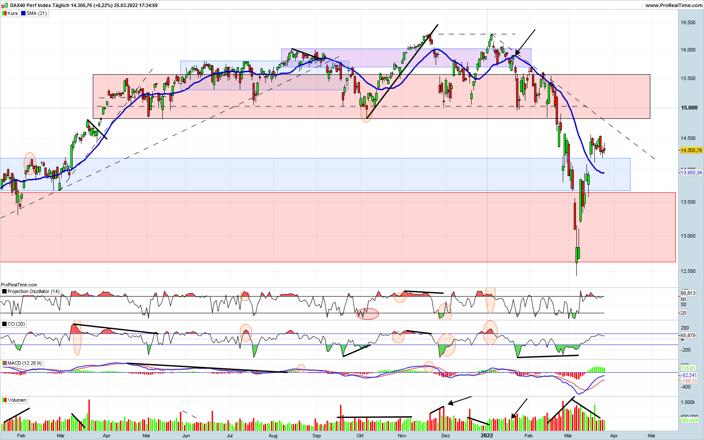Image resolution: width=704 pixels, height=440 pixels.
Task: Click the SMA value tag 13.955,34
Action: [691, 172]
